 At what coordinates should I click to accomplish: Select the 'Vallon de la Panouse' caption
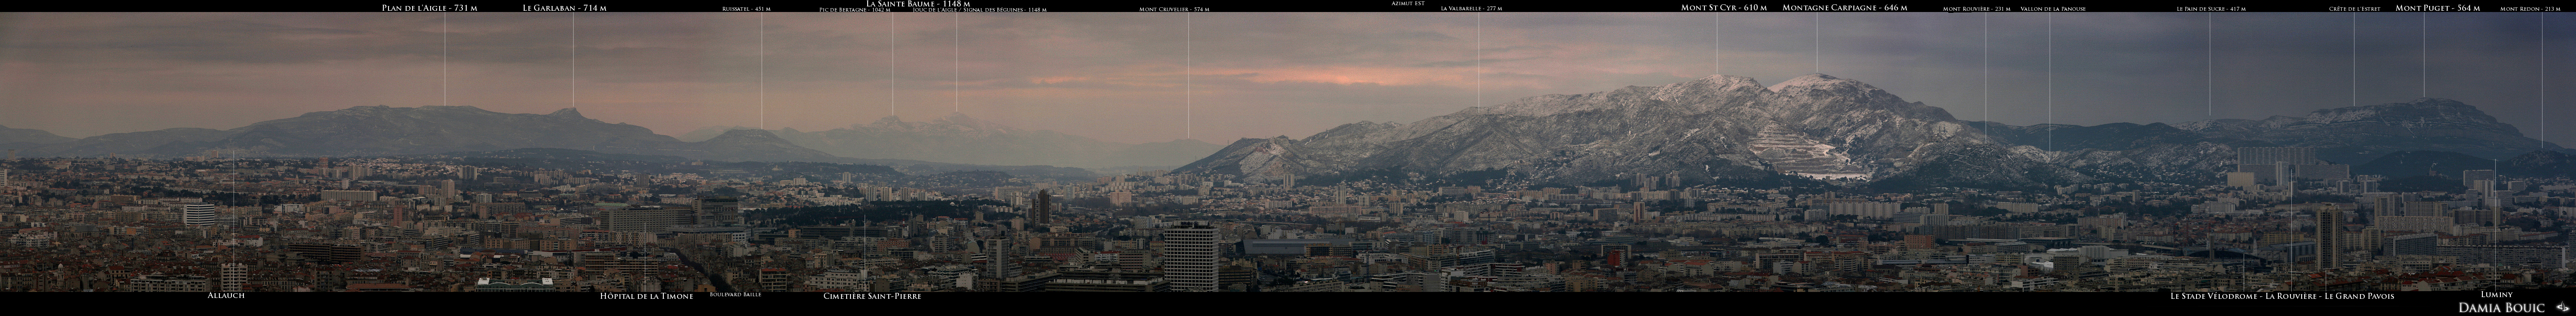click(x=2053, y=9)
